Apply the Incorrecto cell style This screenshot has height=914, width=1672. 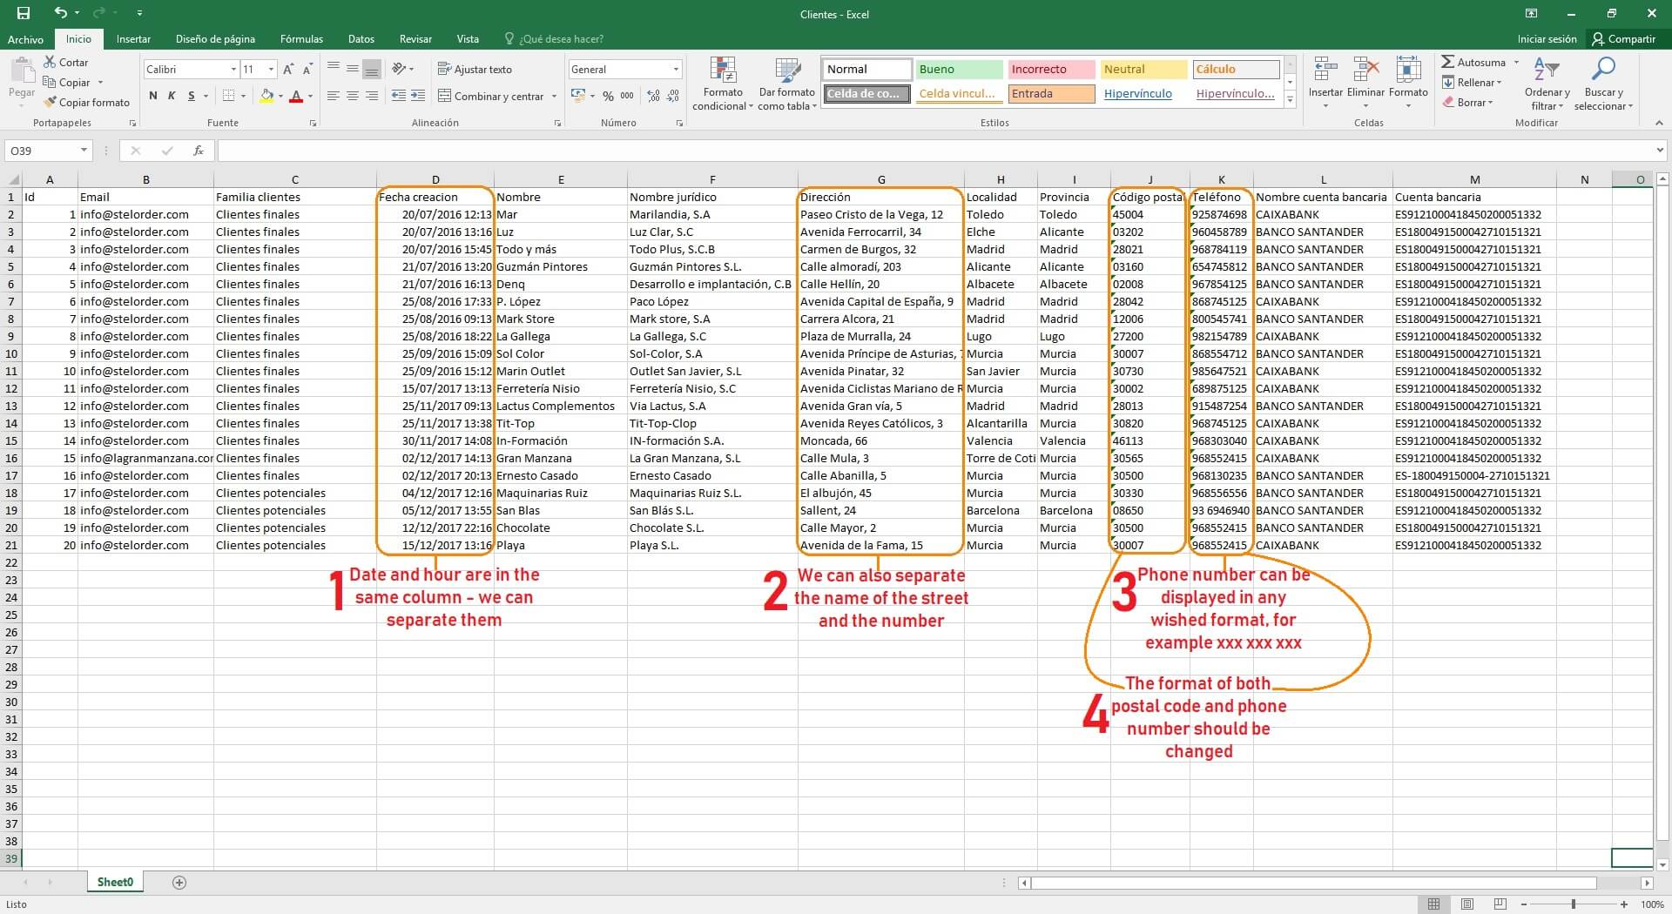click(x=1051, y=70)
